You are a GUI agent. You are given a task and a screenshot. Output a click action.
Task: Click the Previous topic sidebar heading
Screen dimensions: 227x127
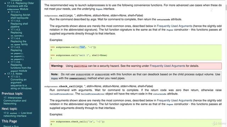tap(12, 93)
